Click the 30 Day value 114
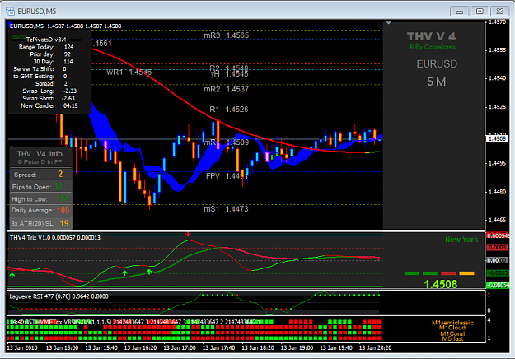Viewport: 515px width, 359px height. click(x=68, y=62)
